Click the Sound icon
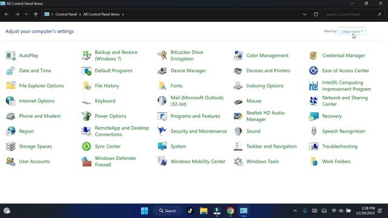This screenshot has height=218, width=388. point(238,131)
